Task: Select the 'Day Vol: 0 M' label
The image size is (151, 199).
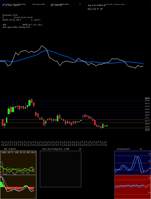Action: [95, 9]
